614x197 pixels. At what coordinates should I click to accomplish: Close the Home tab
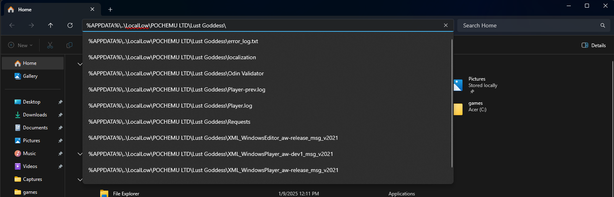click(93, 9)
